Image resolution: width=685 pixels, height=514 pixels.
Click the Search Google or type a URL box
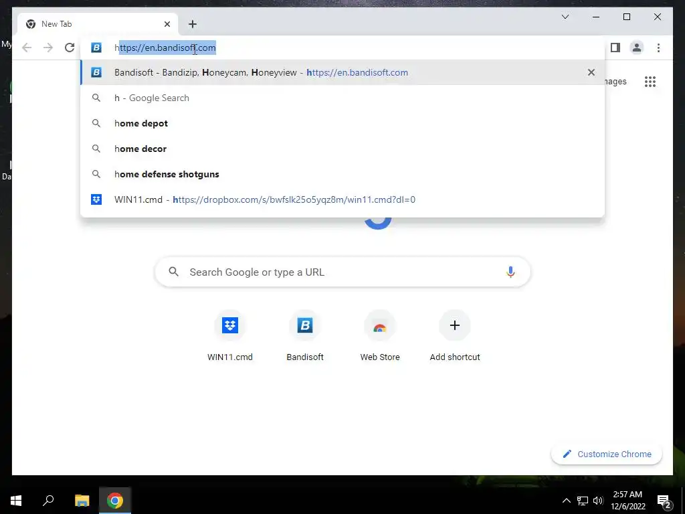342,272
